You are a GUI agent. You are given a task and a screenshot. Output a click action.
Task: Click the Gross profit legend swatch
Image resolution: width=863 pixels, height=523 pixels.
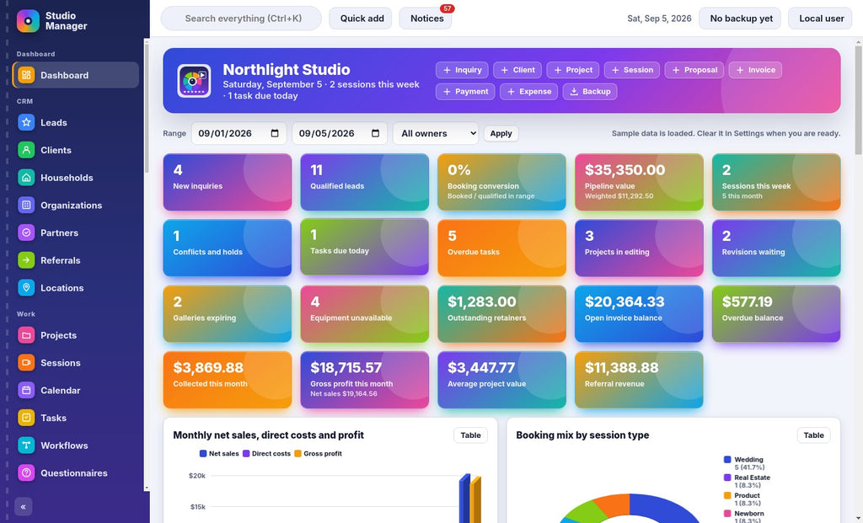click(x=297, y=454)
